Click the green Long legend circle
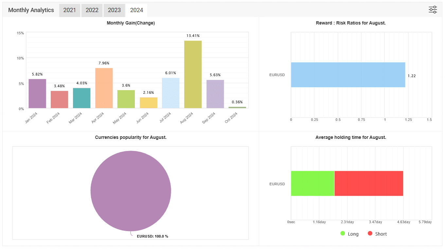 click(x=343, y=234)
